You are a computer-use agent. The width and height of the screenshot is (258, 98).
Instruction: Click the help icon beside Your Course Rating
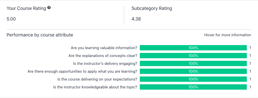tap(49, 8)
